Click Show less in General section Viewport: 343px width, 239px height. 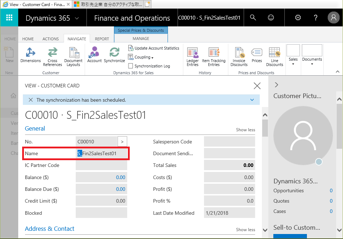[x=245, y=130]
